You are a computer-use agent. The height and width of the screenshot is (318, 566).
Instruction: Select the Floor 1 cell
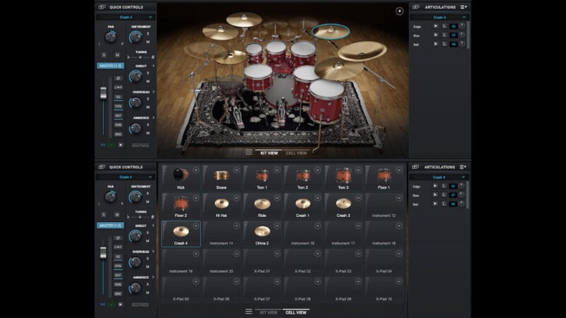(x=384, y=178)
